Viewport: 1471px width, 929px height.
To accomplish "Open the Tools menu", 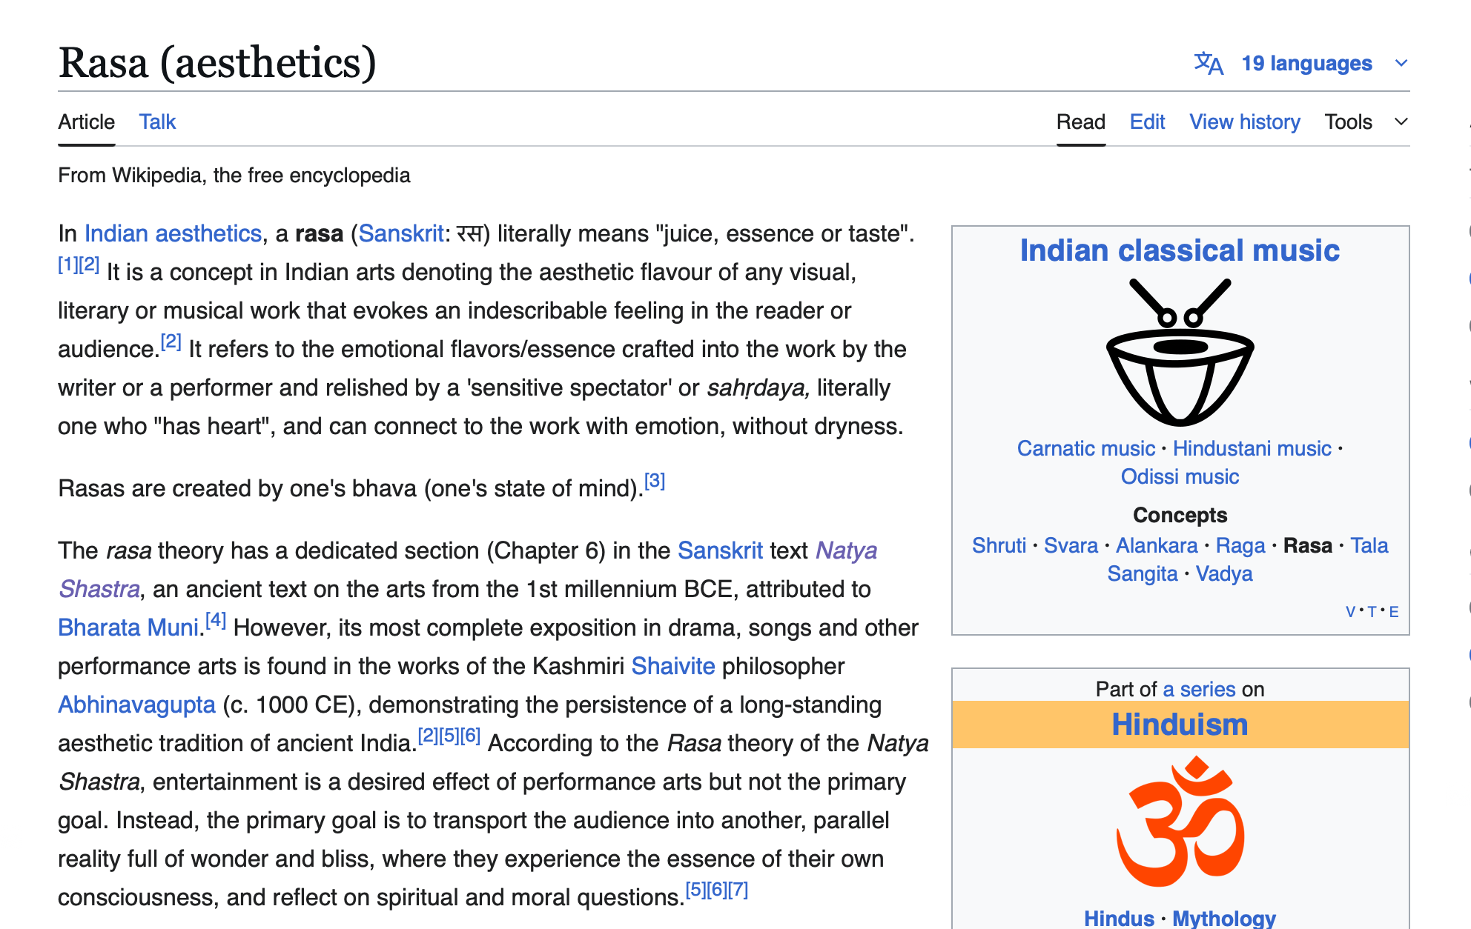I will point(1348,121).
